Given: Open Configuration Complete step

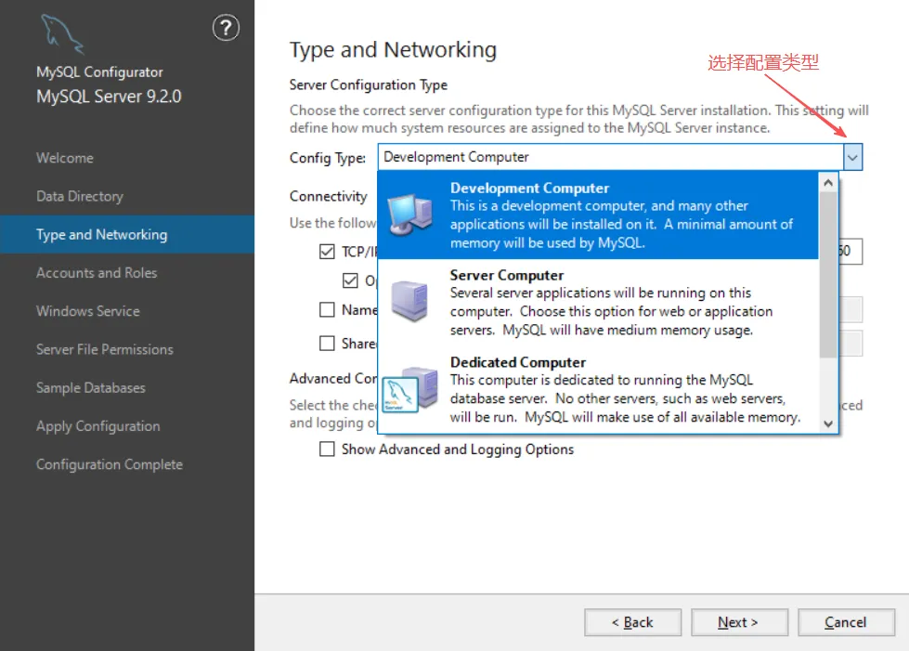Looking at the screenshot, I should click(x=109, y=464).
